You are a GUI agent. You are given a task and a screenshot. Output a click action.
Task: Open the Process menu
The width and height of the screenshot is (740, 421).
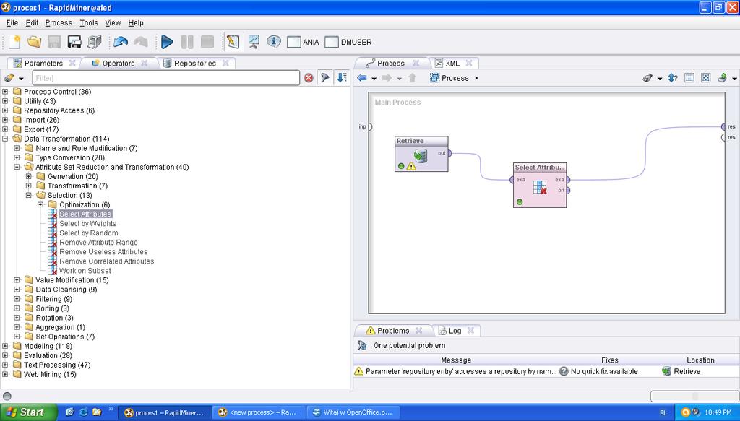click(59, 22)
